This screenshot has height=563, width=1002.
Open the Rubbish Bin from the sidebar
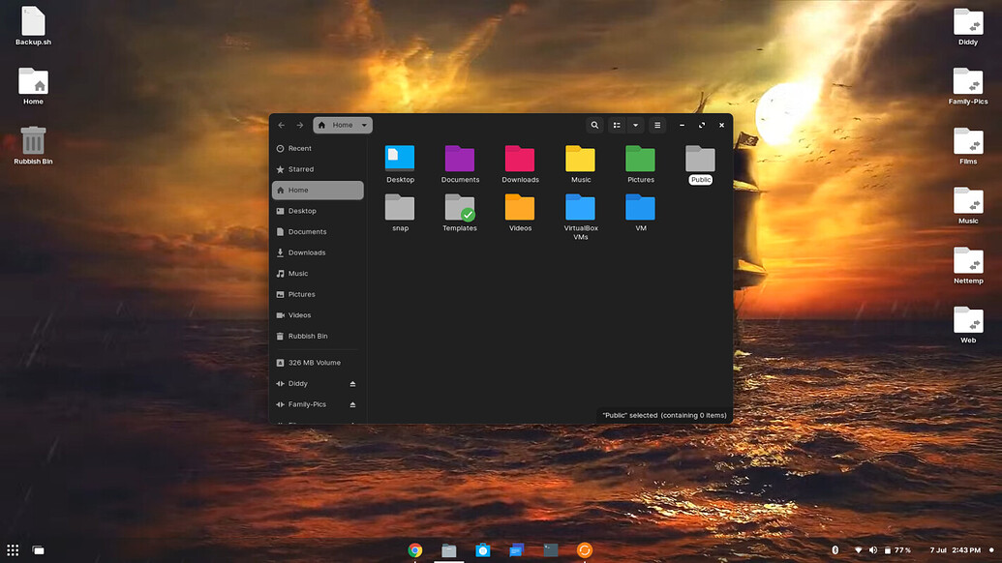pyautogui.click(x=308, y=336)
